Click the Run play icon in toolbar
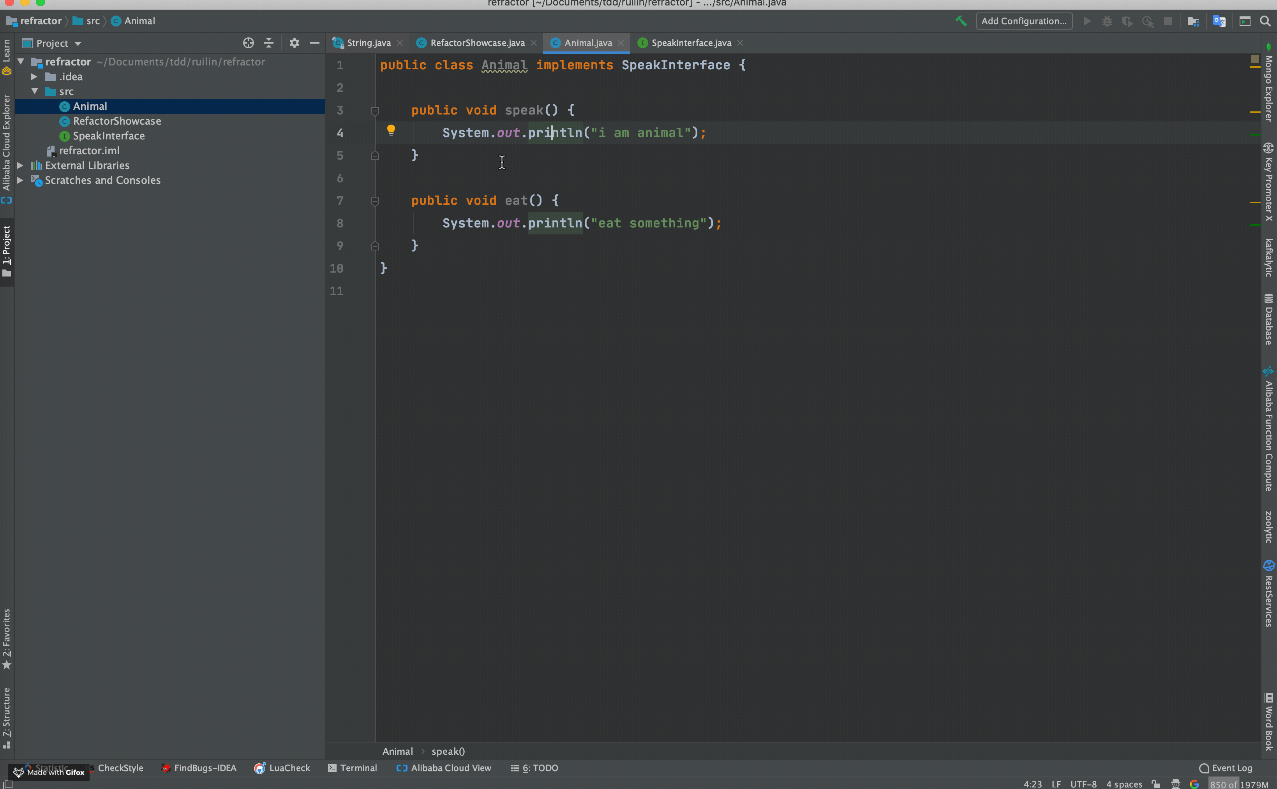1277x789 pixels. tap(1087, 21)
